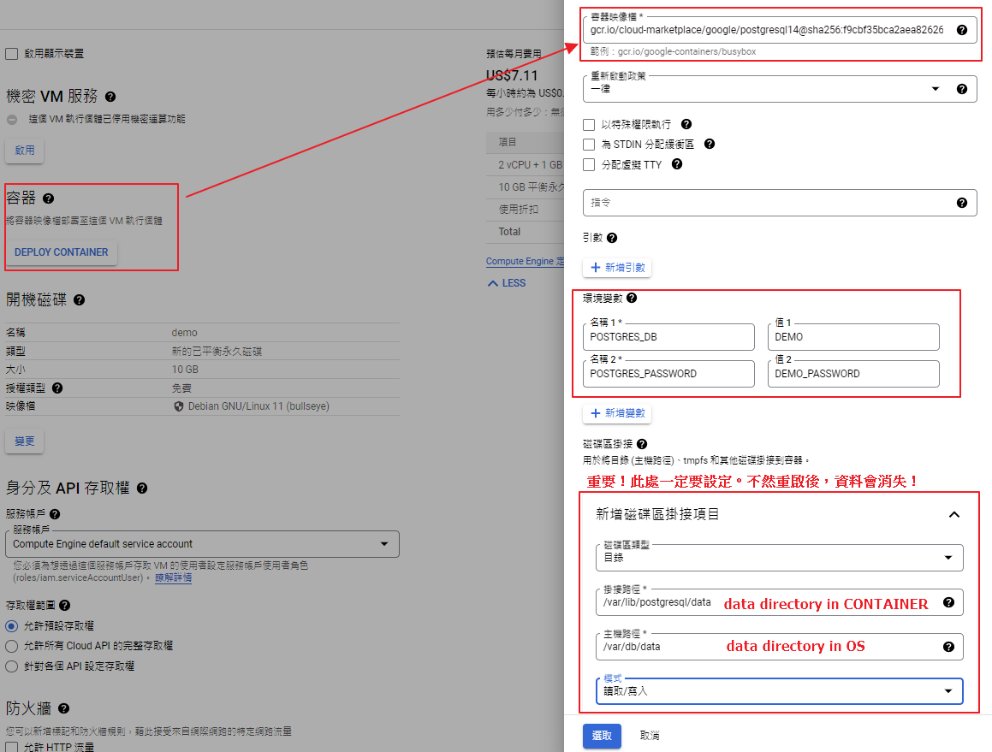This screenshot has height=752, width=992.
Task: Click 新增變數 add variable button
Action: point(617,414)
